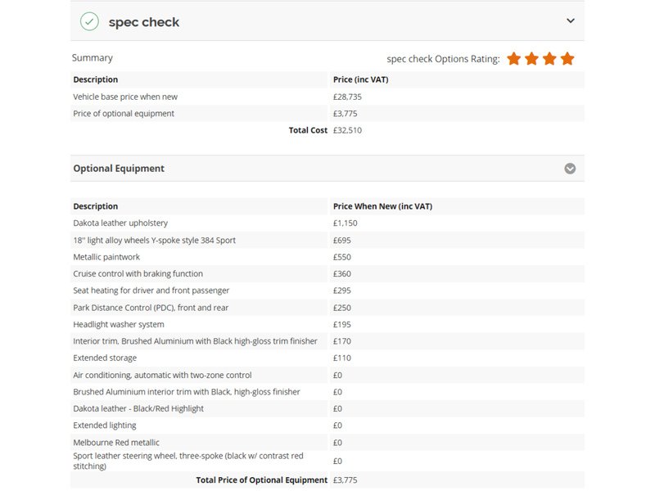Select Dakota leather upholstery row
The width and height of the screenshot is (655, 491).
(327, 223)
